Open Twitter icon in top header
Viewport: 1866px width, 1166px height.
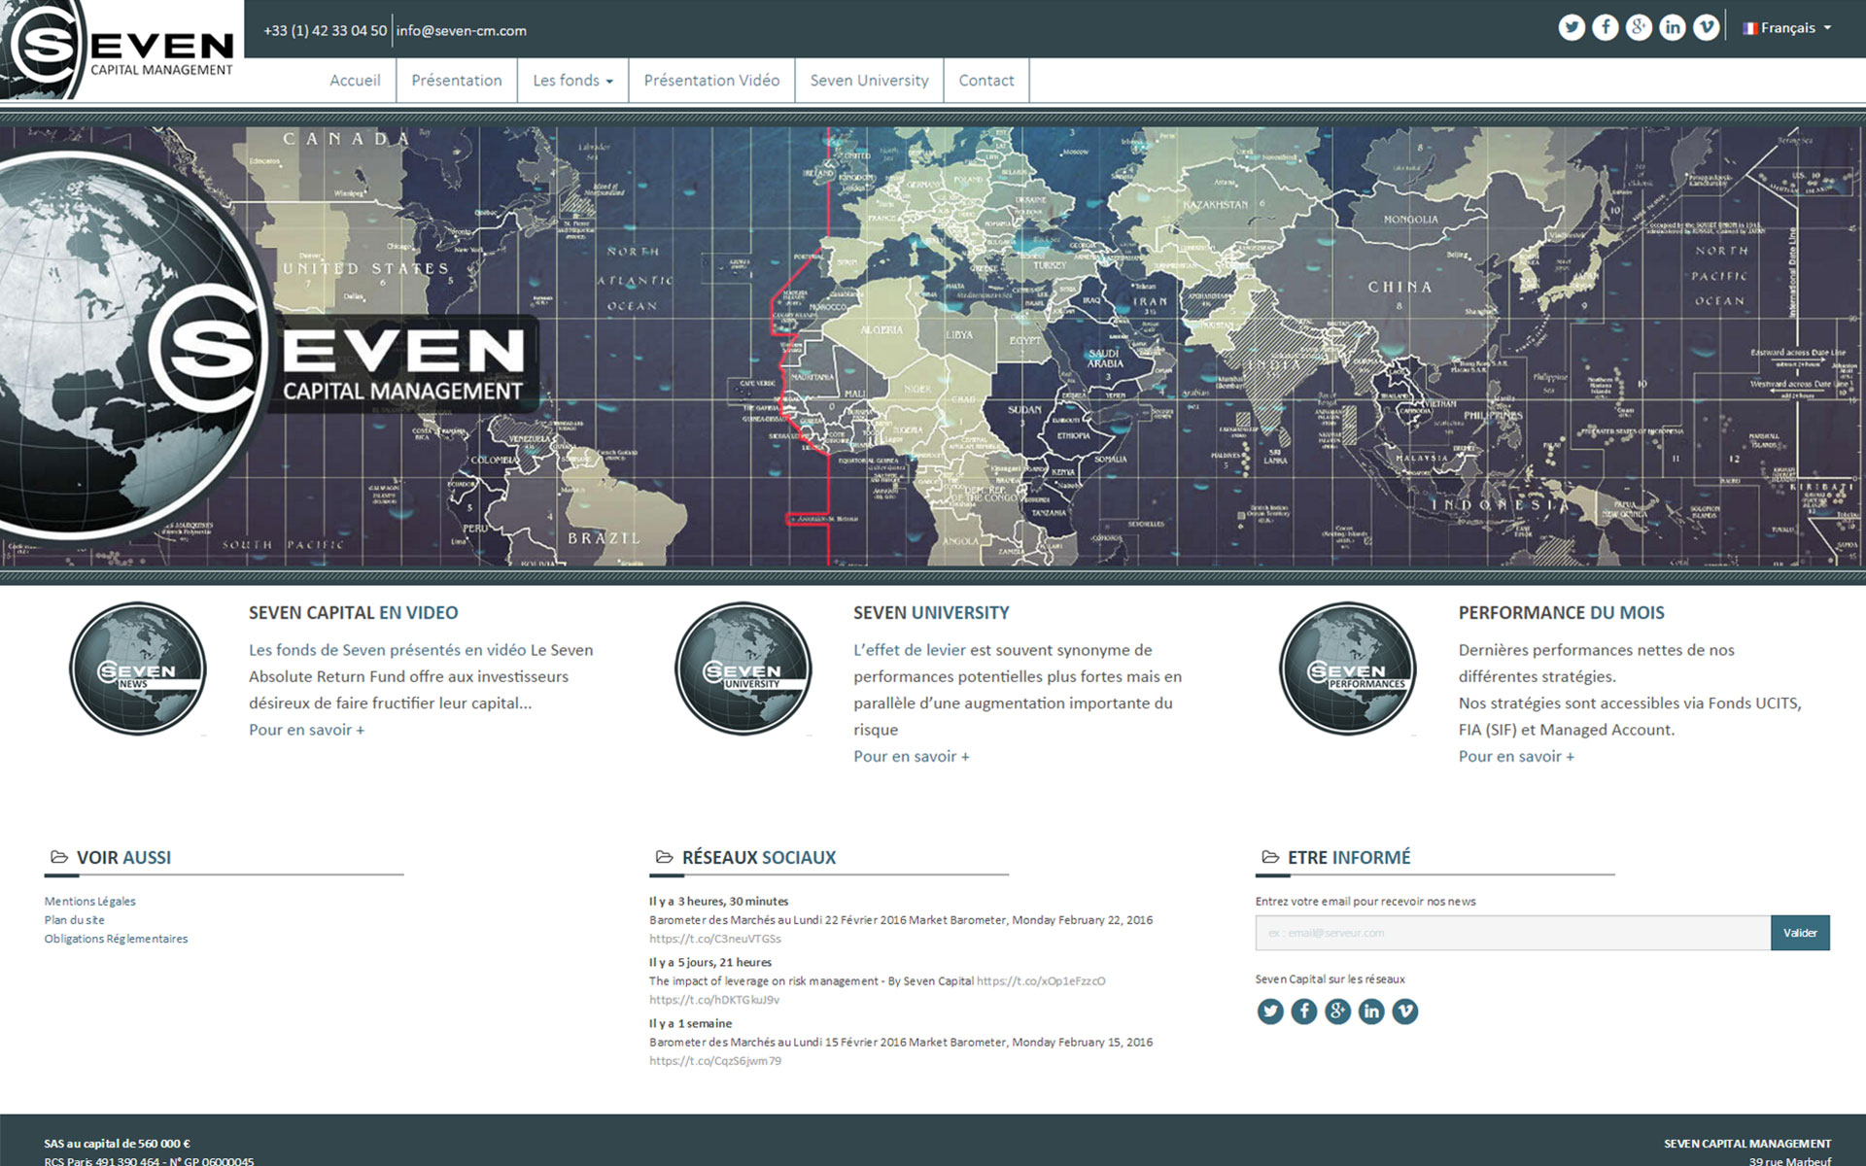pyautogui.click(x=1572, y=27)
